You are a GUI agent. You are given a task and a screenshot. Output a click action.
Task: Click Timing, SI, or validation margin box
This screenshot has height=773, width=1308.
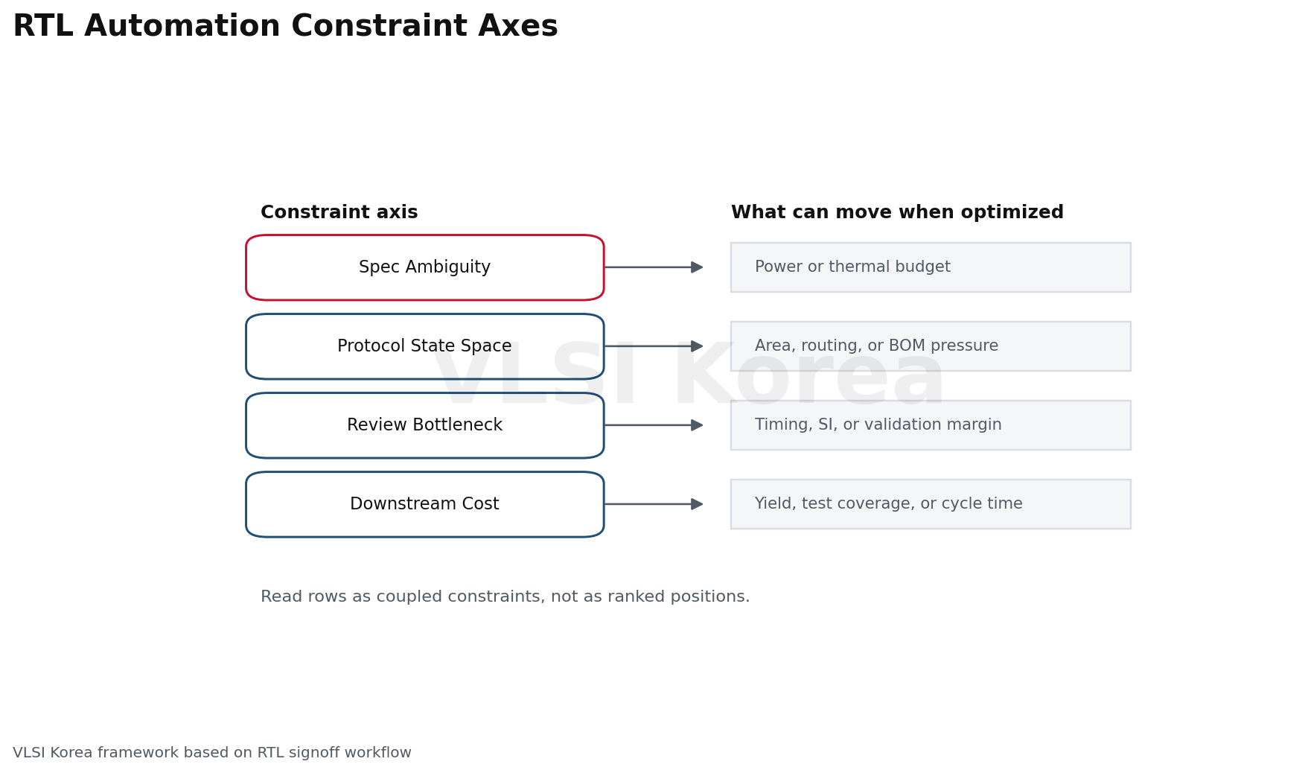coord(931,425)
